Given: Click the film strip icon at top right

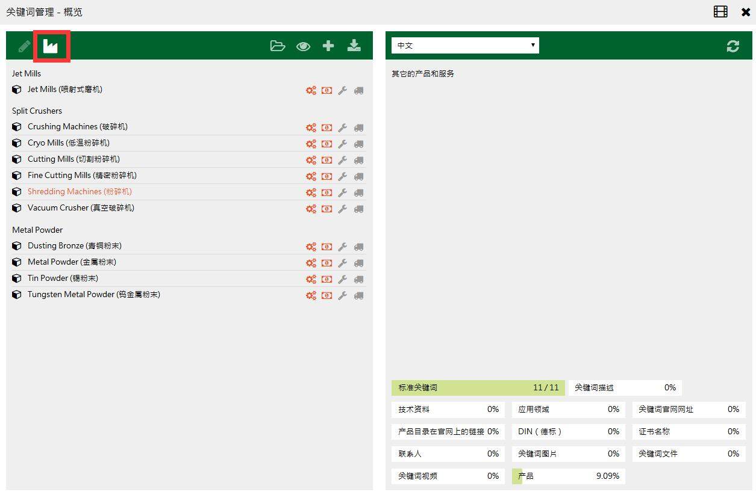Looking at the screenshot, I should (x=720, y=11).
